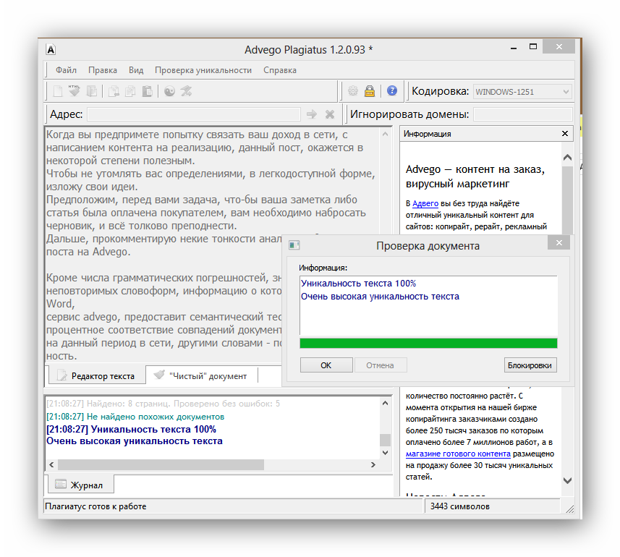Viewport: 620px width, 557px height.
Task: Click the Paste clipboard toolbar icon
Action: [147, 91]
